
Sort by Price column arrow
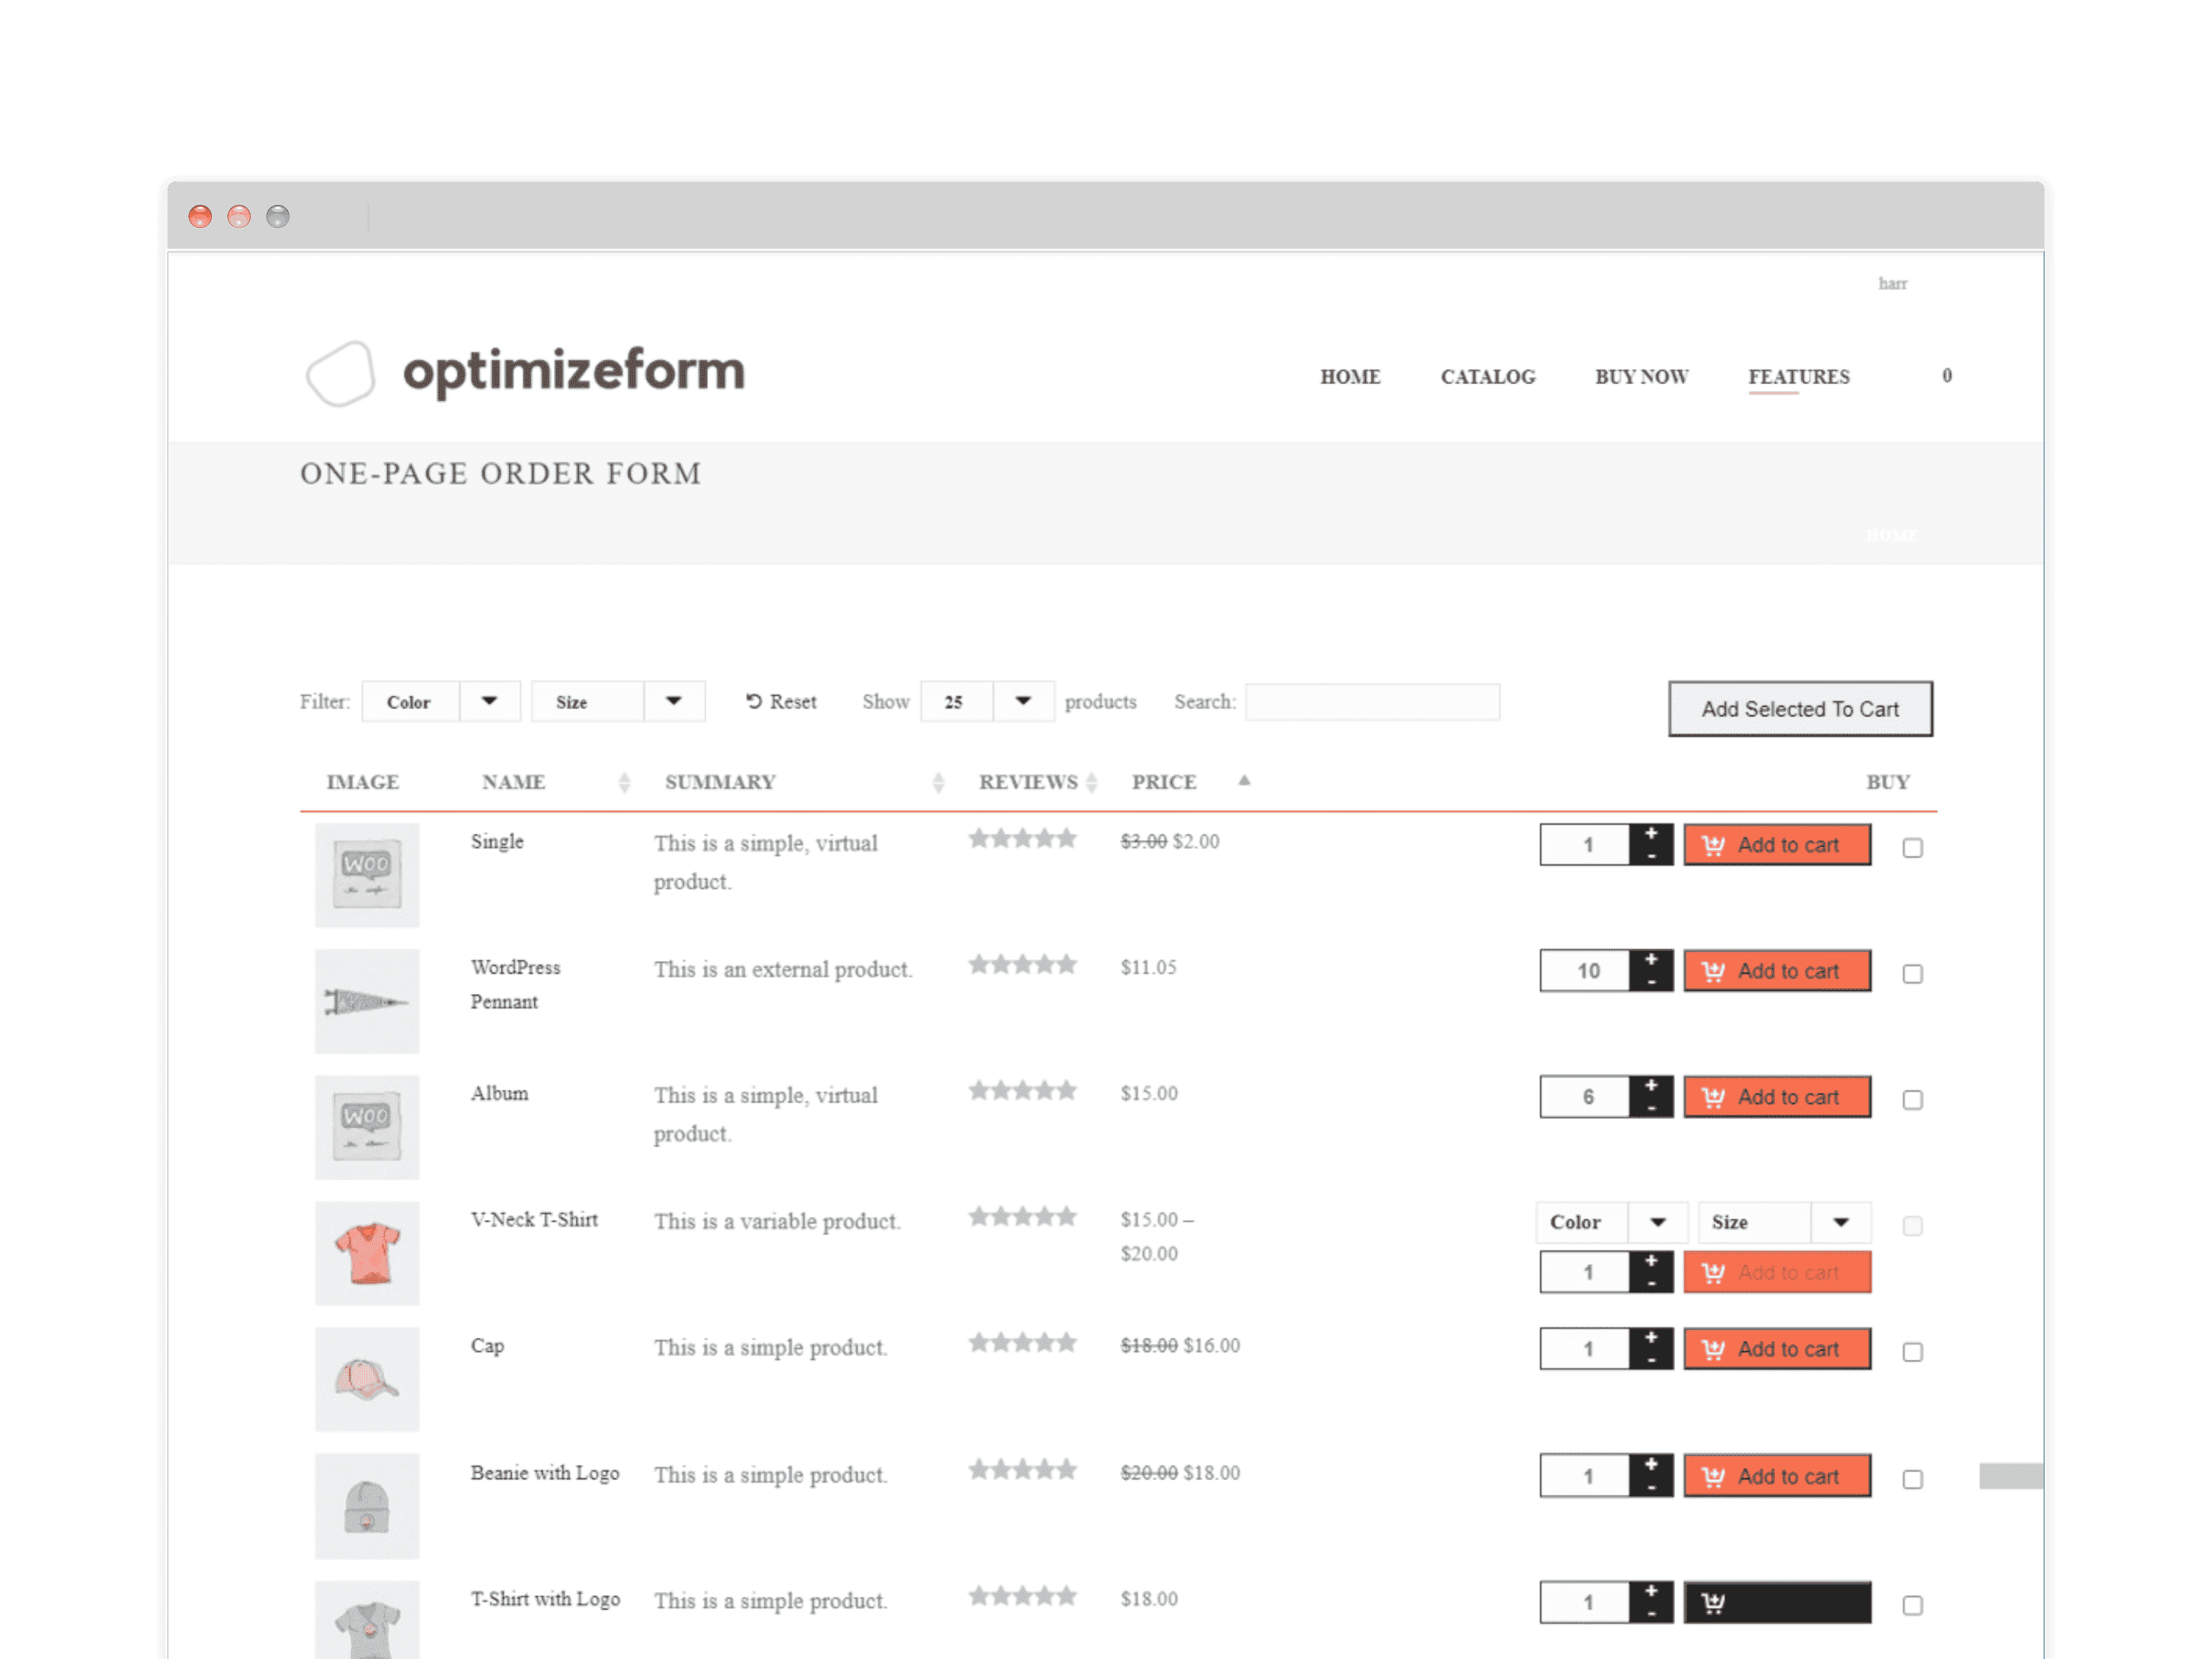pyautogui.click(x=1244, y=781)
